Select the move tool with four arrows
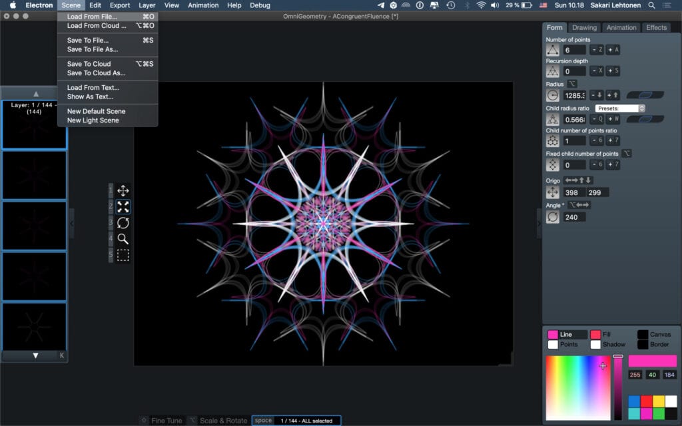The height and width of the screenshot is (426, 682). point(123,191)
